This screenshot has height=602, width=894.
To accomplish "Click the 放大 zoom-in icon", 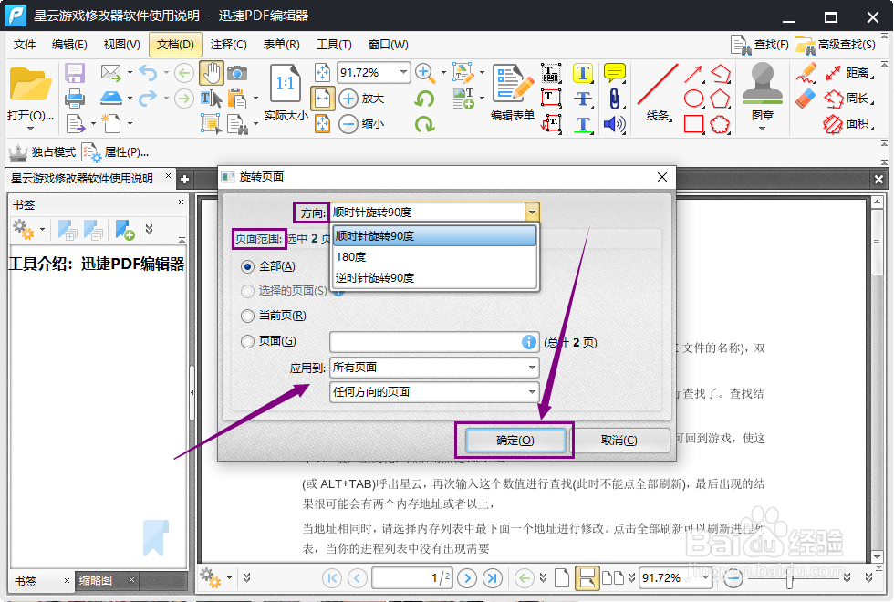I will [348, 99].
